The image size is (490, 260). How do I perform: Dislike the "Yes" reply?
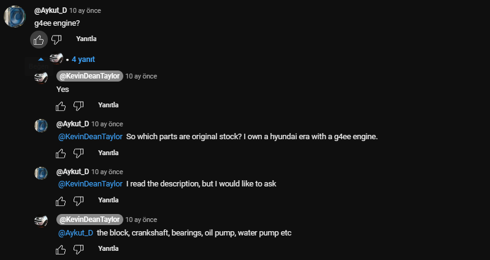pos(78,105)
